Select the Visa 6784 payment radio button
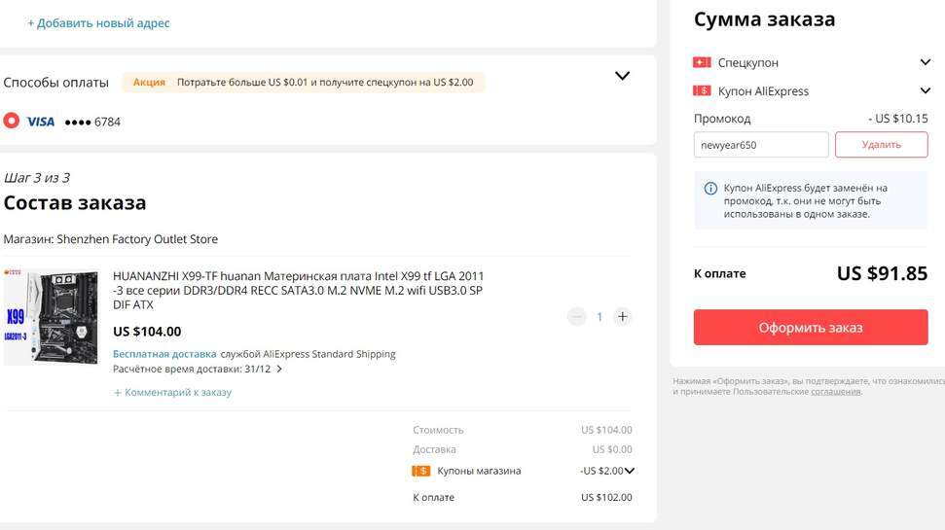The height and width of the screenshot is (530, 945). (x=12, y=122)
